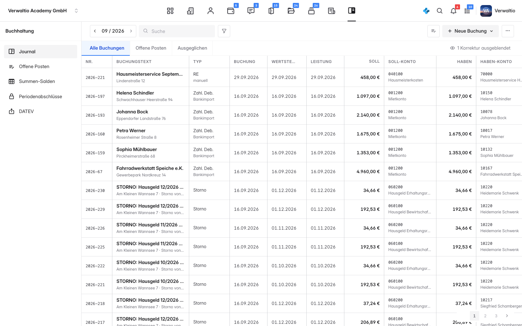
Task: Open the Hausmeisterservice September booking row
Action: [302, 78]
